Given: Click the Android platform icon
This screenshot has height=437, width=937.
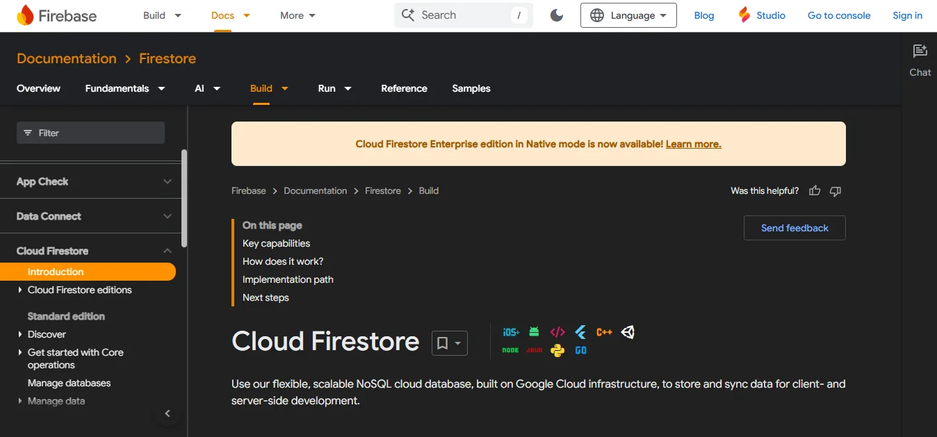Looking at the screenshot, I should 534,331.
